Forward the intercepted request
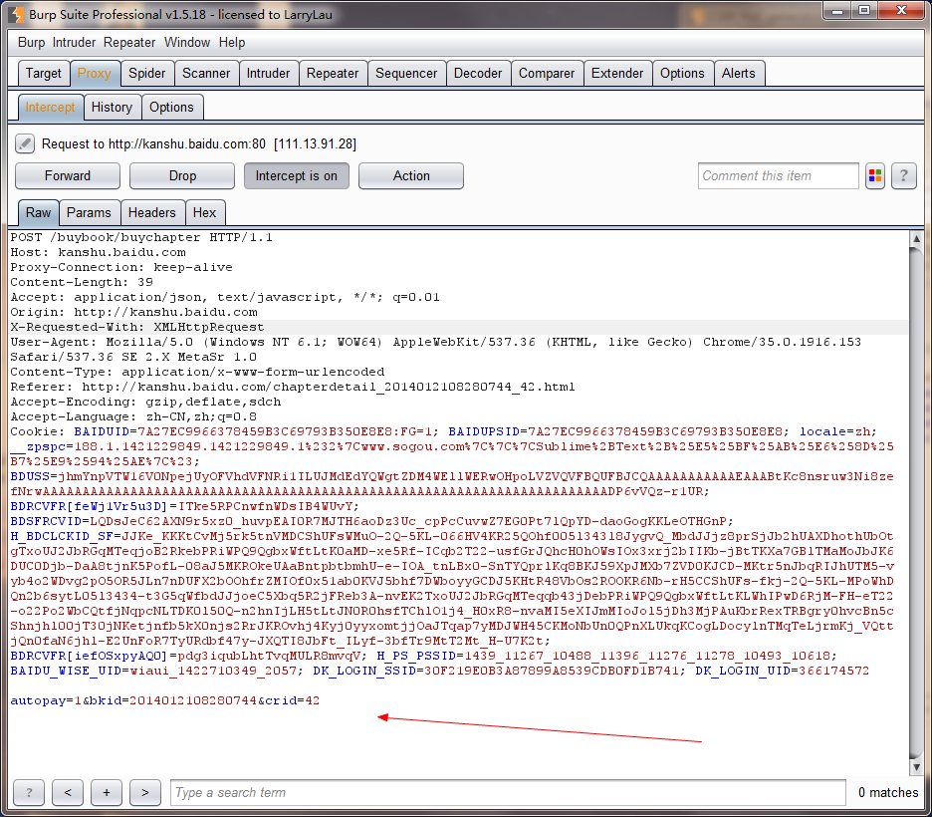Viewport: 932px width, 817px height. pos(67,176)
